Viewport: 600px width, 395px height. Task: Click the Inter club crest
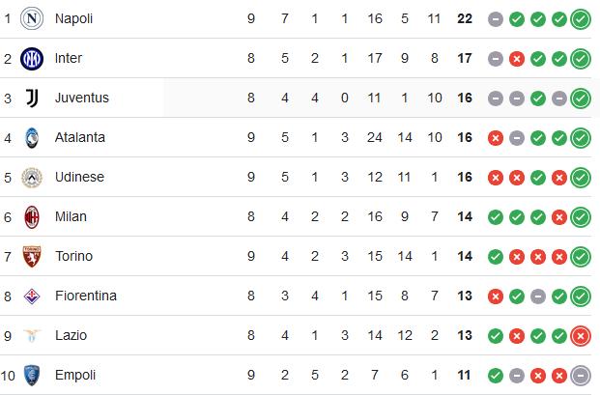(32, 59)
